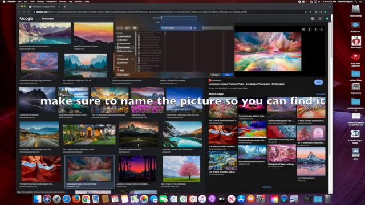
Task: Open Music app from the dock
Action: [x=202, y=199]
